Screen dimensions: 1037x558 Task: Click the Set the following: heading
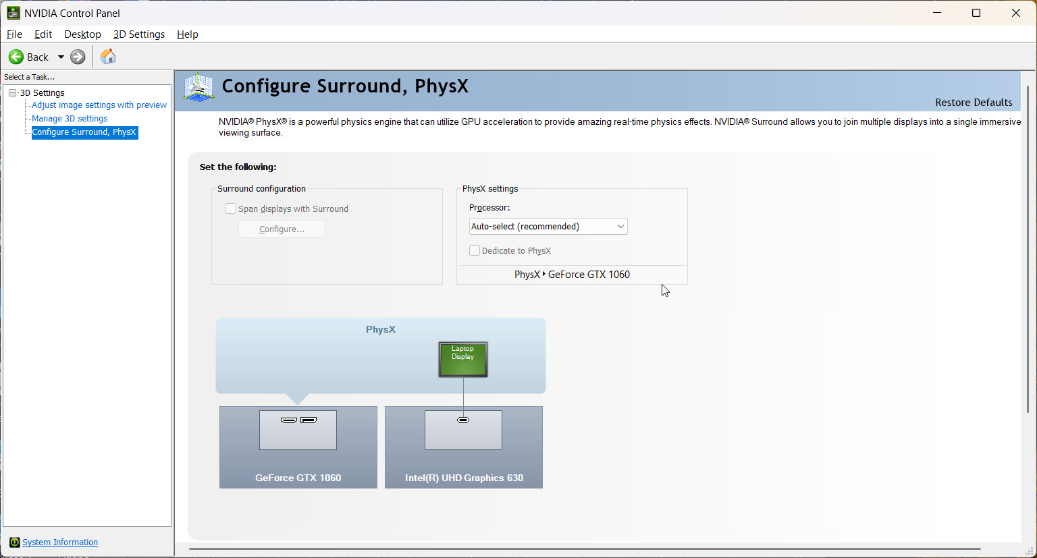pos(238,167)
